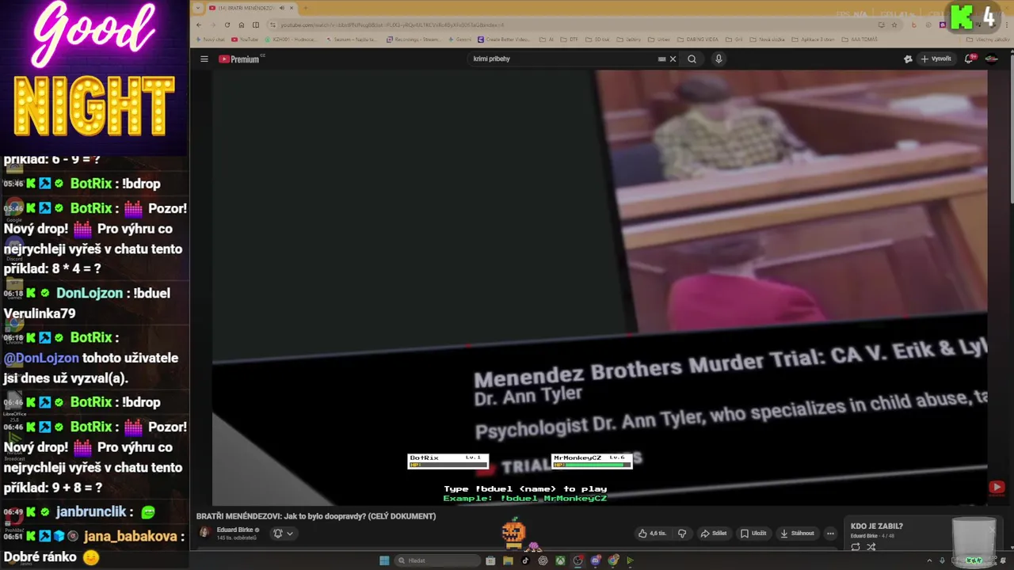Open the tab search dropdown in the title bar
The width and height of the screenshot is (1014, 570).
click(x=199, y=8)
